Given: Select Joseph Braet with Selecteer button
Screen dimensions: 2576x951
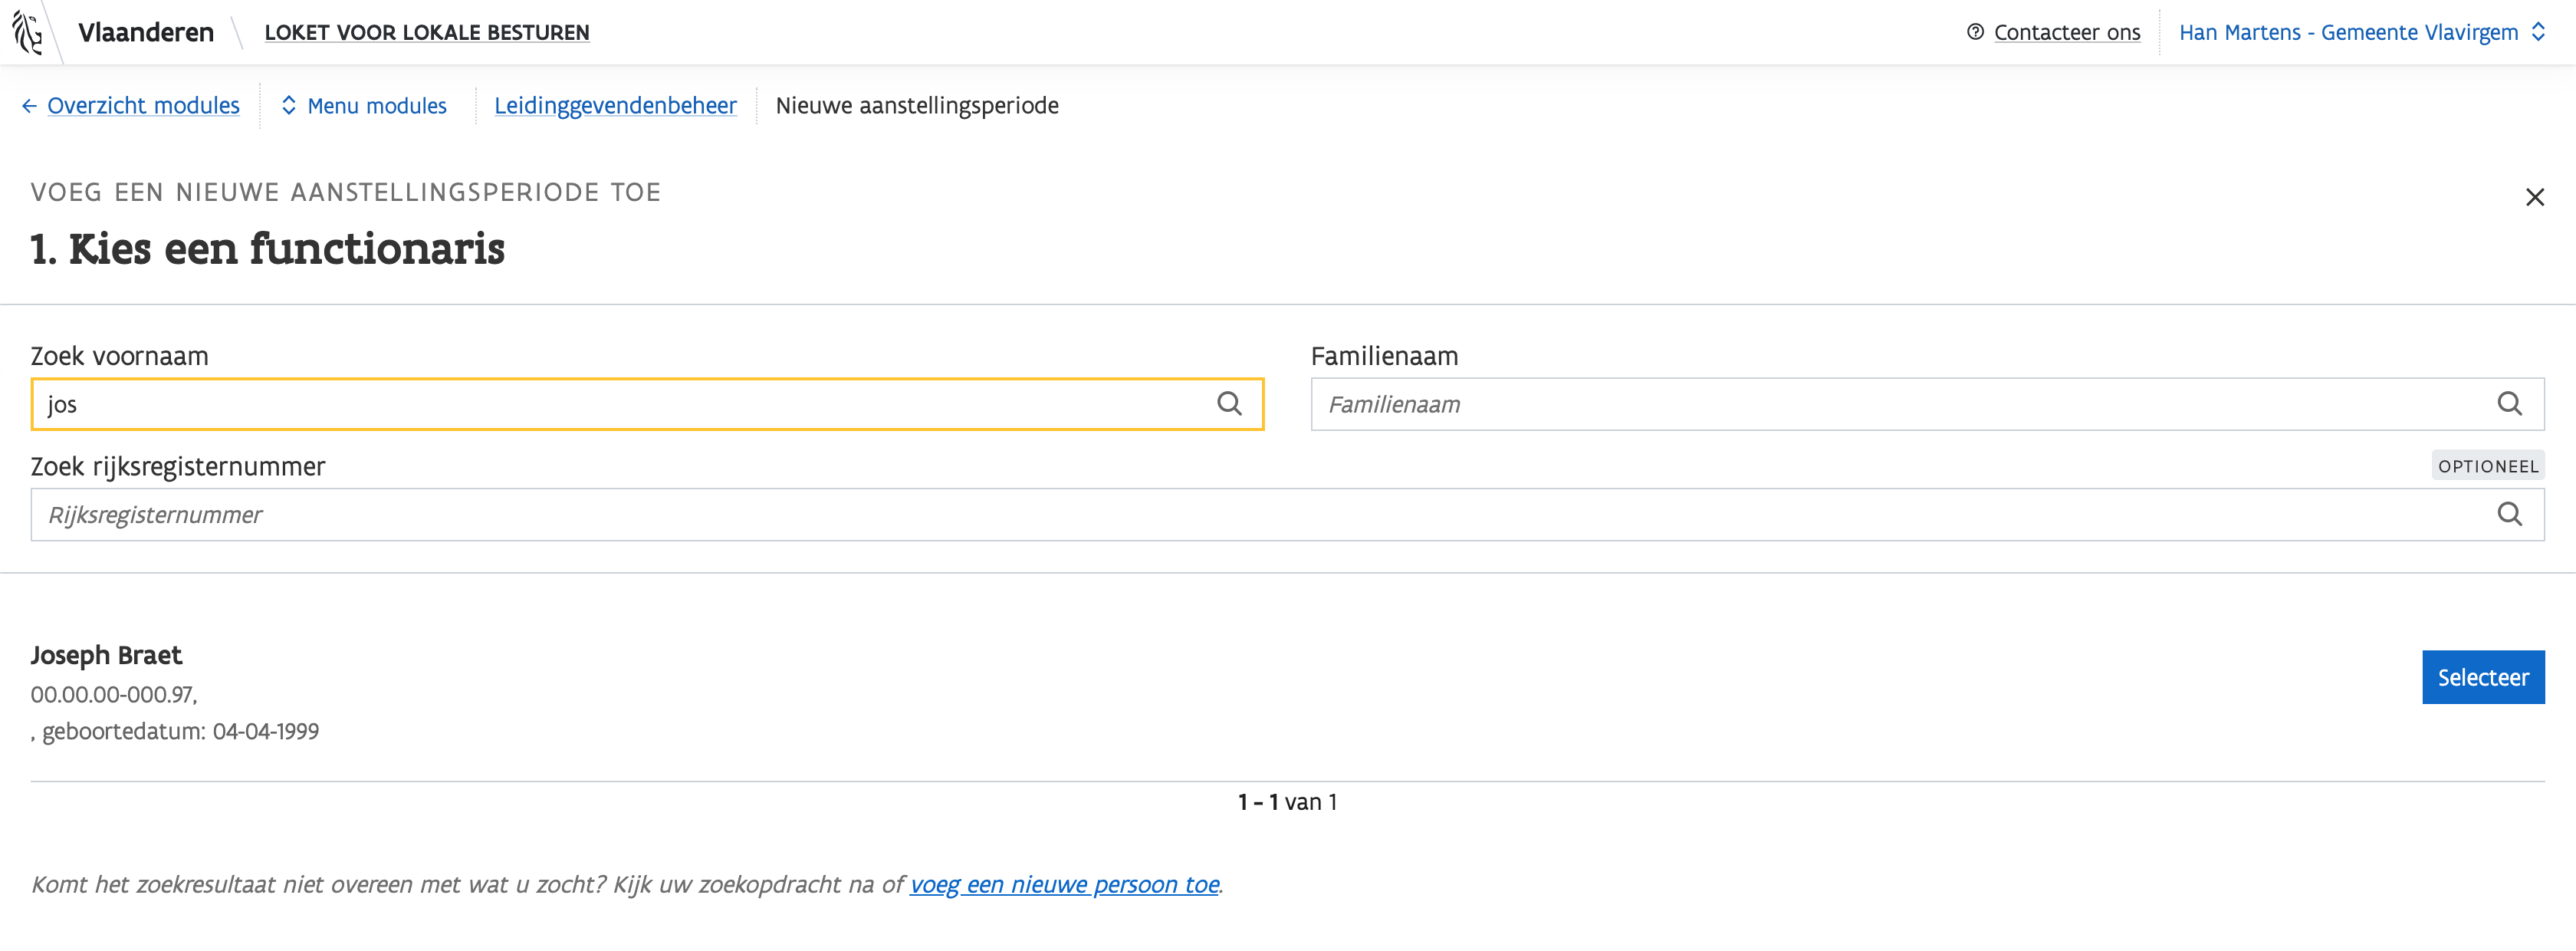Looking at the screenshot, I should pos(2482,678).
